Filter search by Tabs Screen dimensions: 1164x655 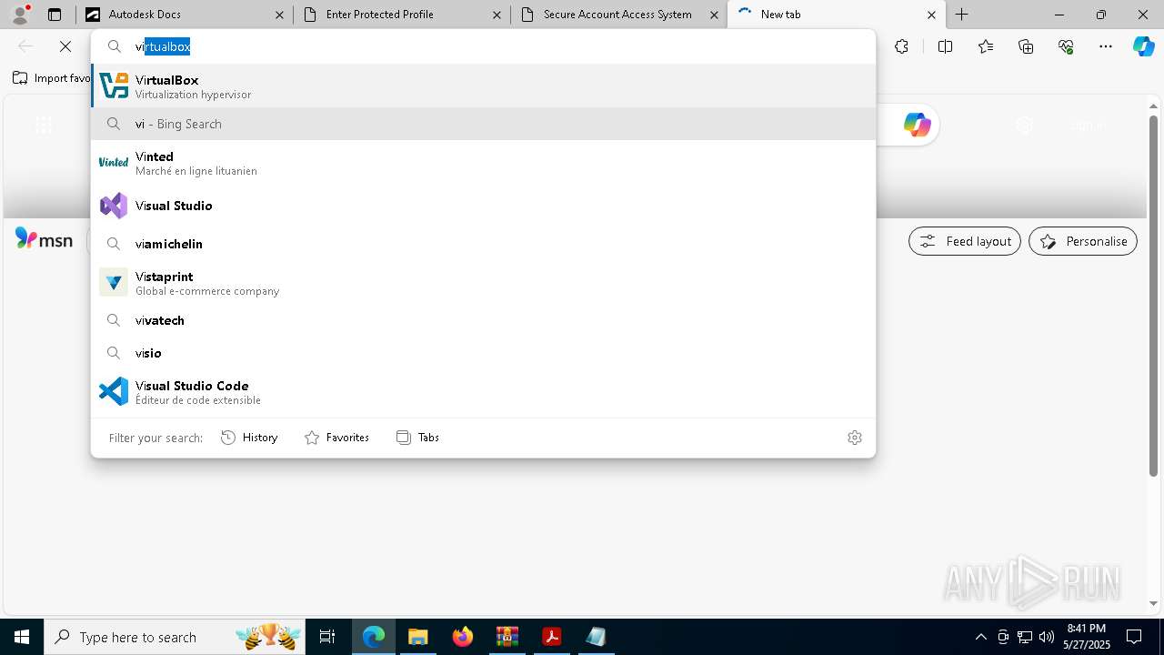point(418,438)
